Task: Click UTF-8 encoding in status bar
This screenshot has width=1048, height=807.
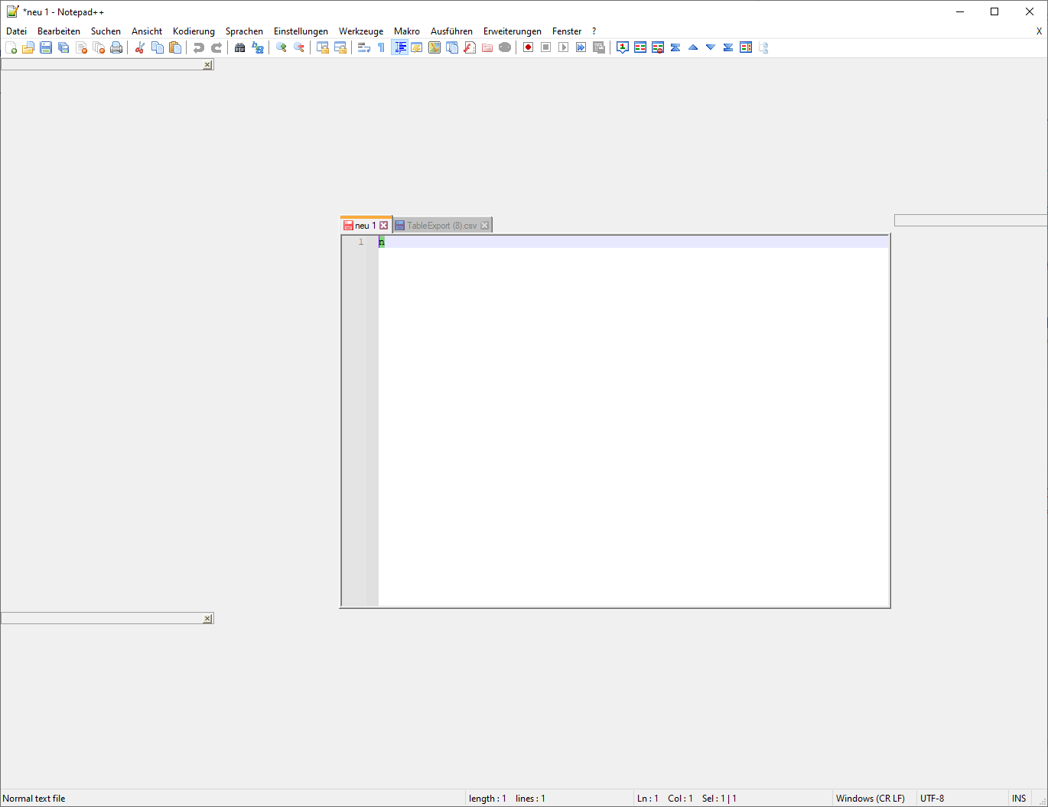Action: [x=932, y=799]
